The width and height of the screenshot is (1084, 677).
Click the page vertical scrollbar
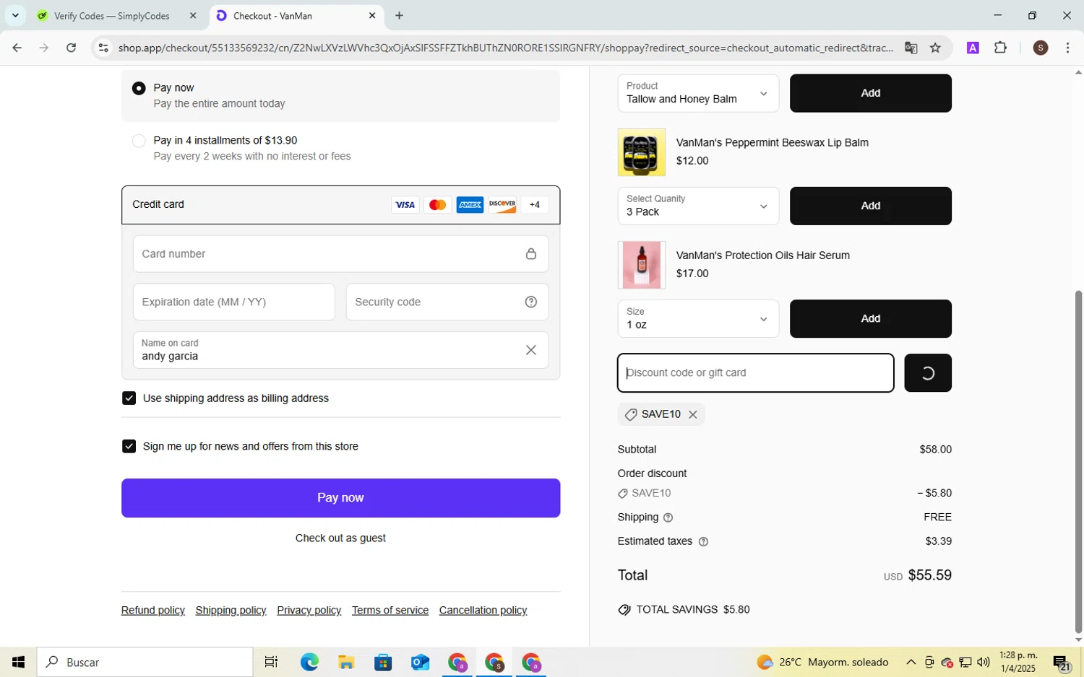(1078, 462)
